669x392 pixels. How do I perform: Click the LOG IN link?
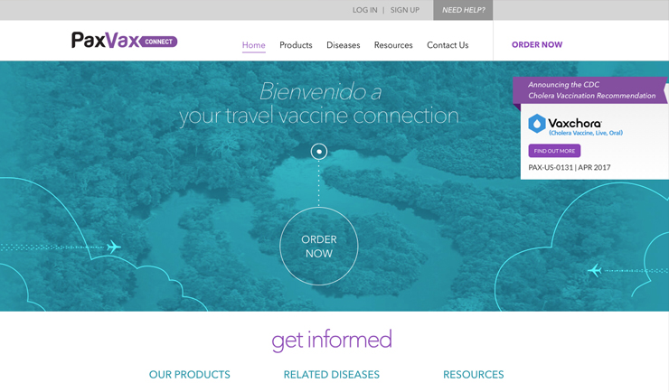[x=365, y=10]
